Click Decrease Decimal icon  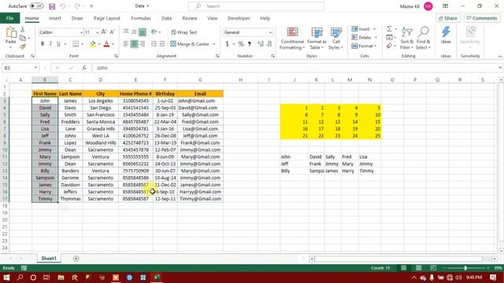269,44
